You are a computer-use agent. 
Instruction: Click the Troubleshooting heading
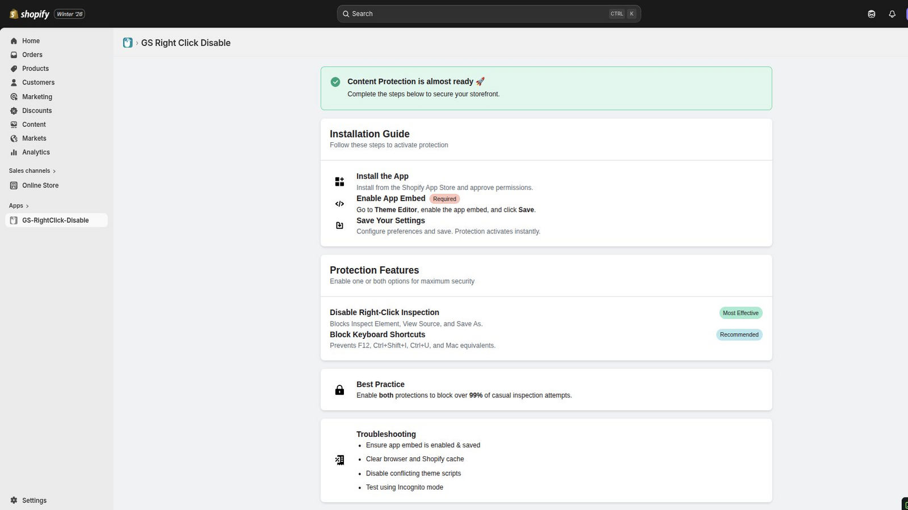click(386, 434)
